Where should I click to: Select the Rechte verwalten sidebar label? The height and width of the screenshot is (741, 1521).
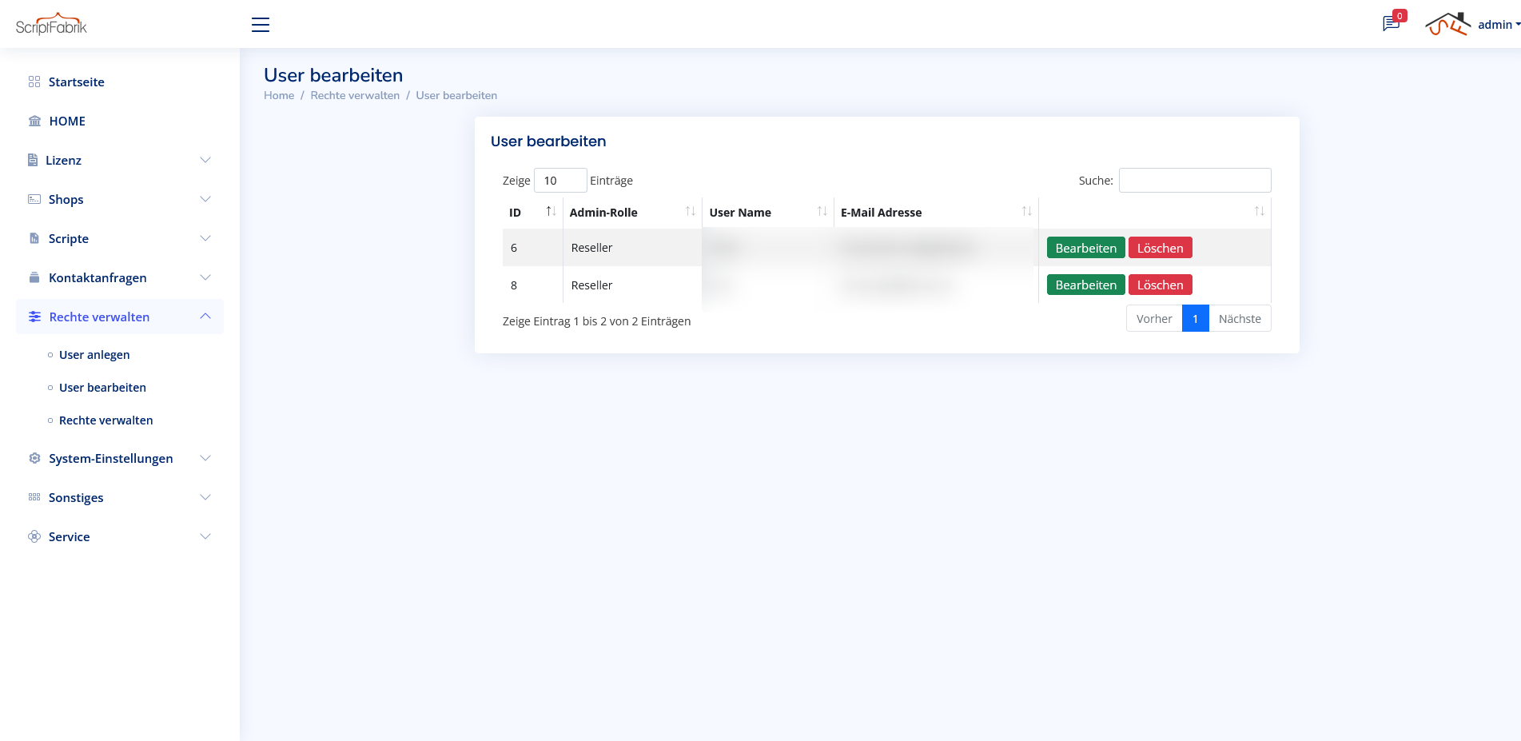[x=99, y=317]
